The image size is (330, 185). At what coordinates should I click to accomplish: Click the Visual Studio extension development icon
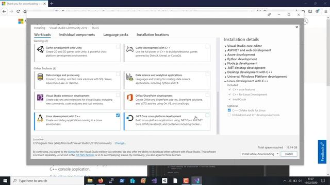(x=40, y=97)
